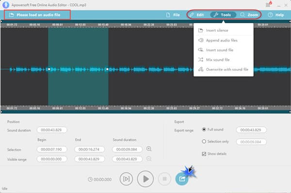Viewport: 291px width, 193px height.
Task: Open the Zoom menu
Action: pos(249,15)
